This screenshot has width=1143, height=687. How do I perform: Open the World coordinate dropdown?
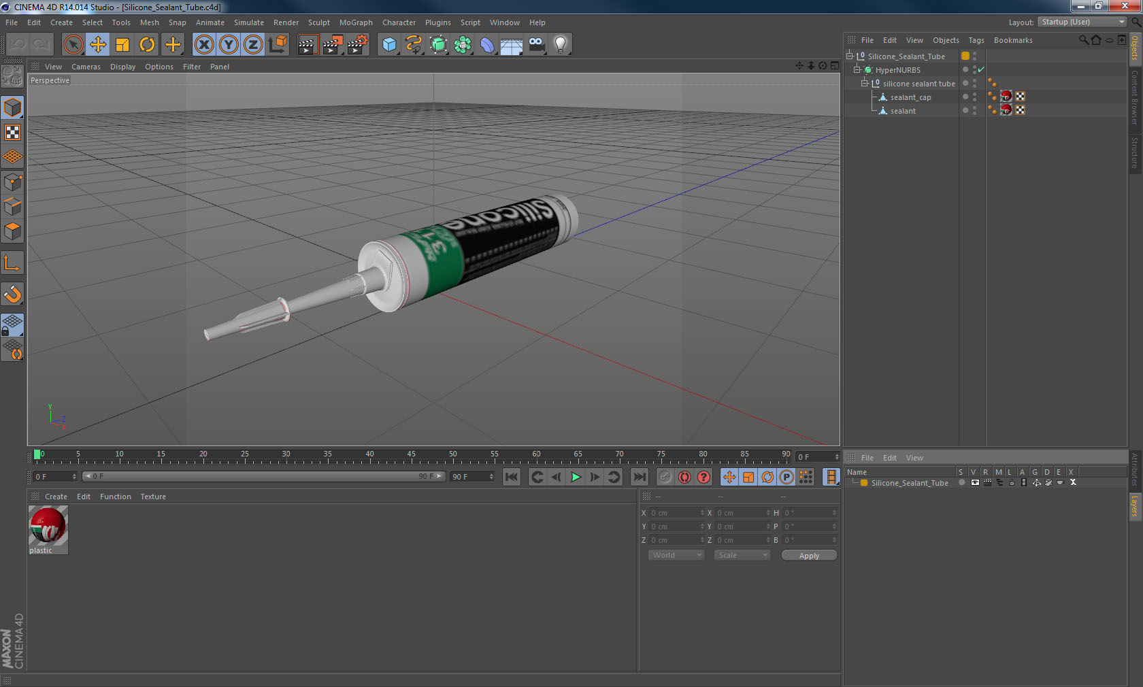tap(676, 556)
